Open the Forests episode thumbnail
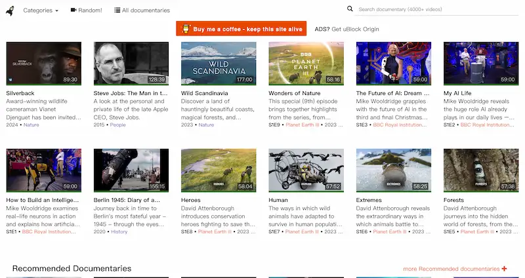Image resolution: width=525 pixels, height=278 pixels. (481, 170)
